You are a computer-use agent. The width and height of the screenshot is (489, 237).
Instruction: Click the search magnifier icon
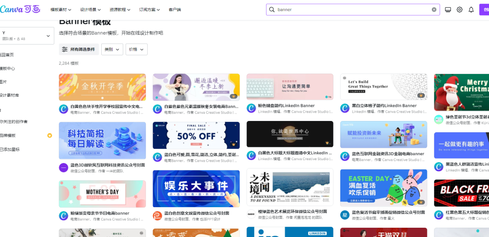pyautogui.click(x=272, y=10)
